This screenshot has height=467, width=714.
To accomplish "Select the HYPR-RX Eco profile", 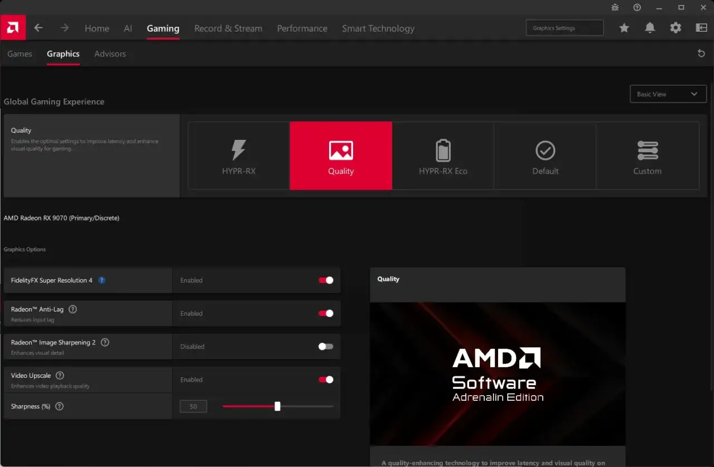I will (443, 156).
